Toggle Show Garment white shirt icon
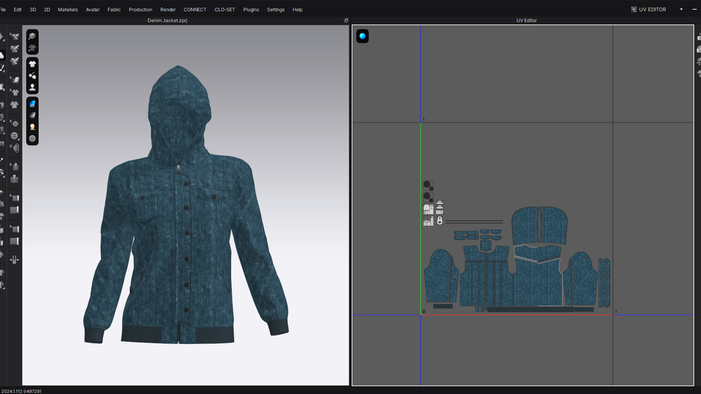Viewport: 701px width, 394px height. pos(32,64)
